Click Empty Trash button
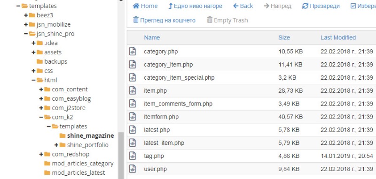Screen dimensions: 376x179 (x=227, y=20)
